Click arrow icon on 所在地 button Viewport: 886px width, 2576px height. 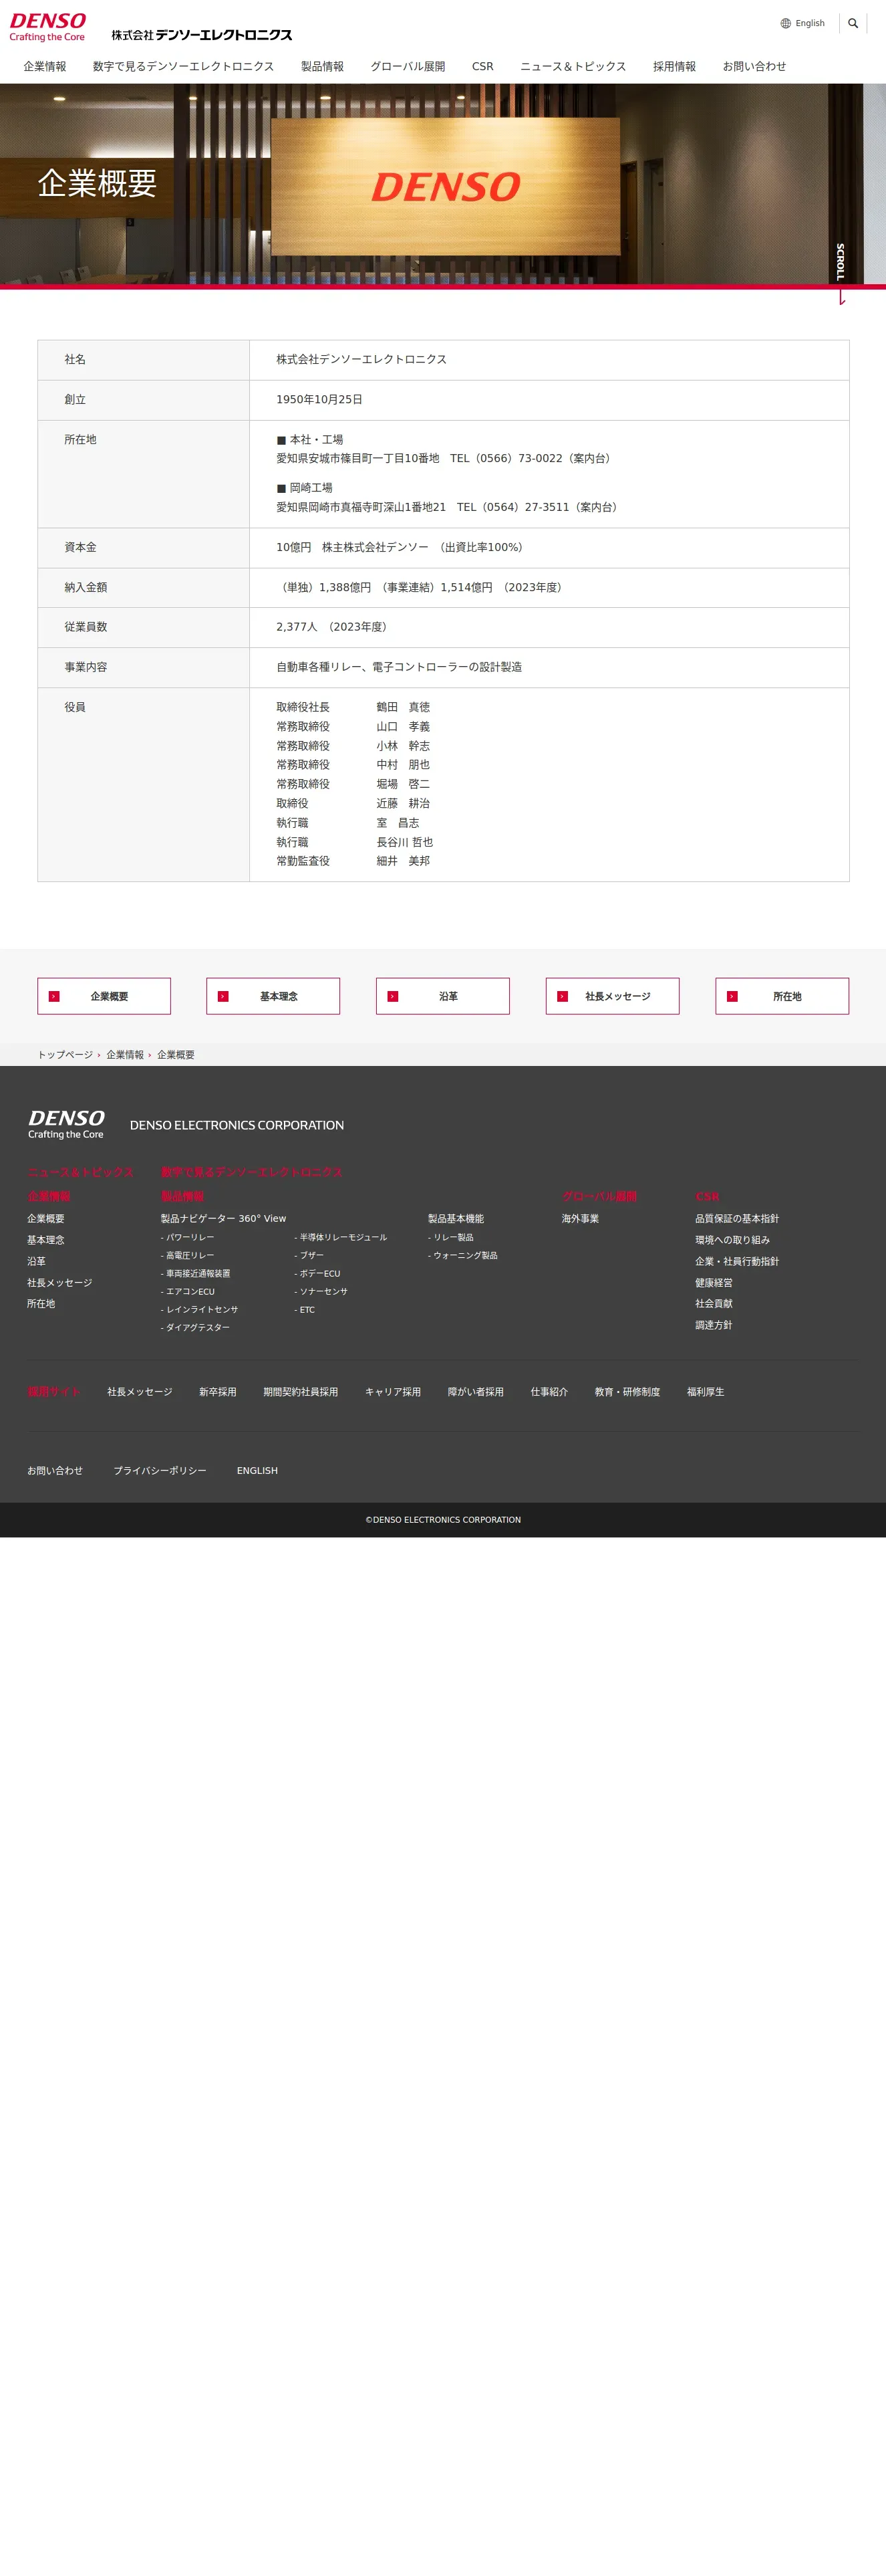732,996
